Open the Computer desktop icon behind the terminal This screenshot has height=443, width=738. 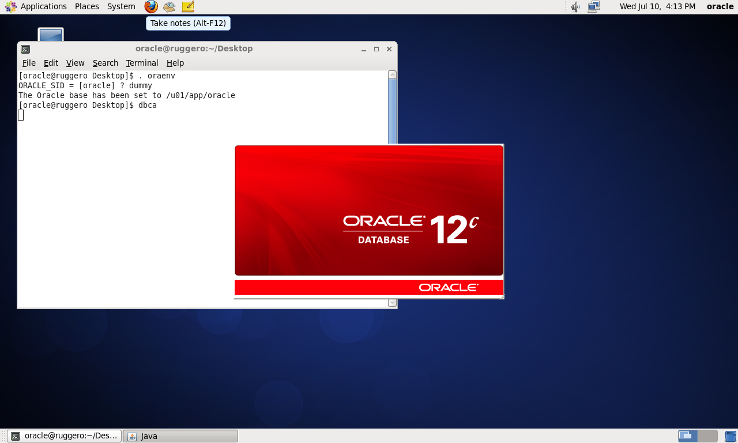pos(51,35)
